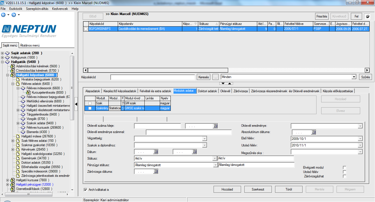Open calendar for Abszolutórium dátuma
The image size is (375, 202).
tap(313, 132)
